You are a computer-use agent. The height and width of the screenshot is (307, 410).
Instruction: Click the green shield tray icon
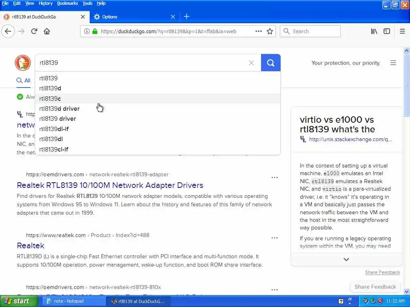click(x=373, y=301)
